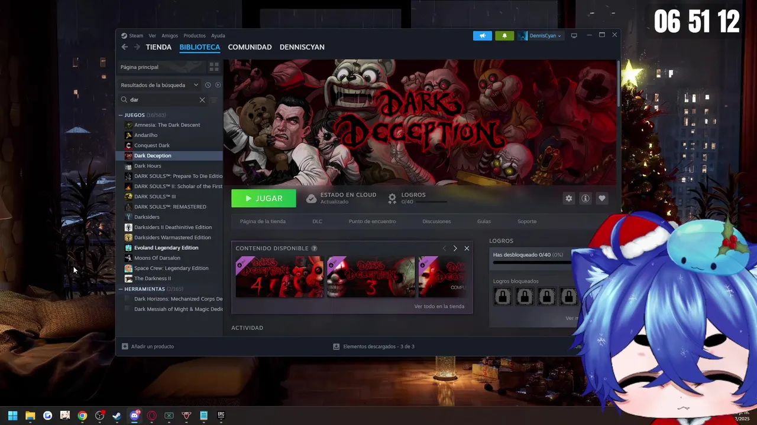Viewport: 757px width, 425px height.
Task: Open Epic Games Launcher from taskbar
Action: coord(221,416)
